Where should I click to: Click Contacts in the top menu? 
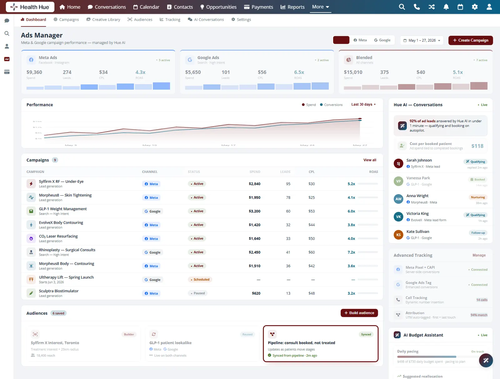(180, 7)
